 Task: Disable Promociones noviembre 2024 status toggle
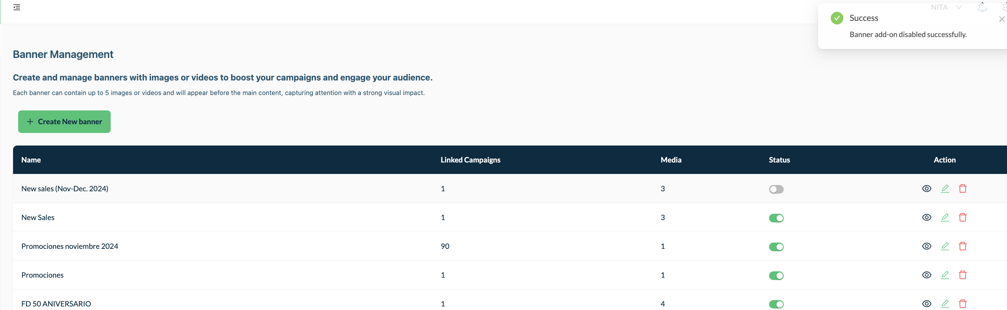(x=776, y=247)
